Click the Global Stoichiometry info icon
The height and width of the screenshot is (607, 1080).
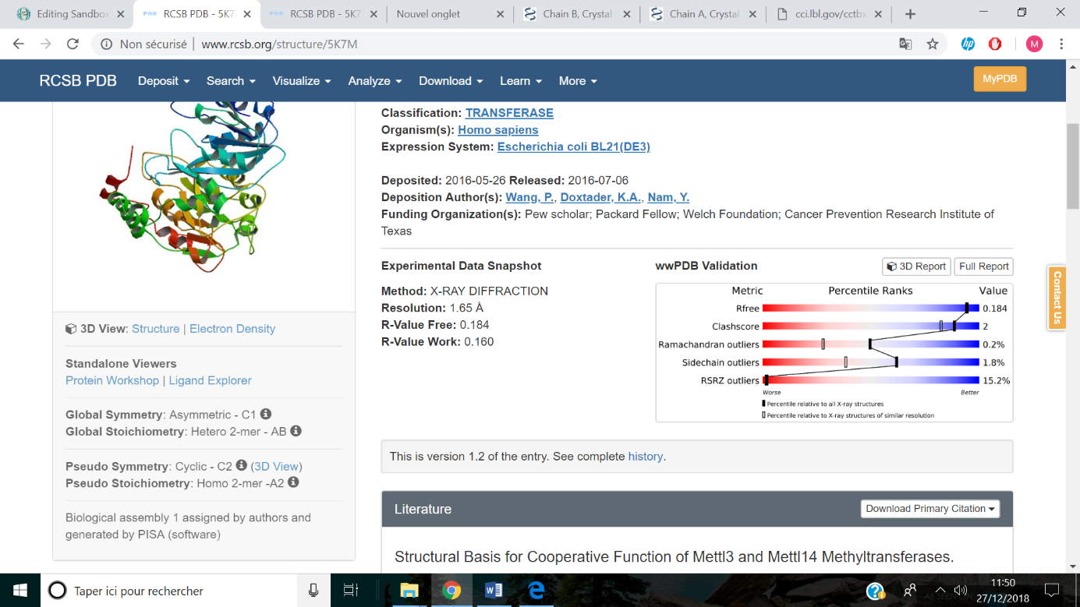296,431
